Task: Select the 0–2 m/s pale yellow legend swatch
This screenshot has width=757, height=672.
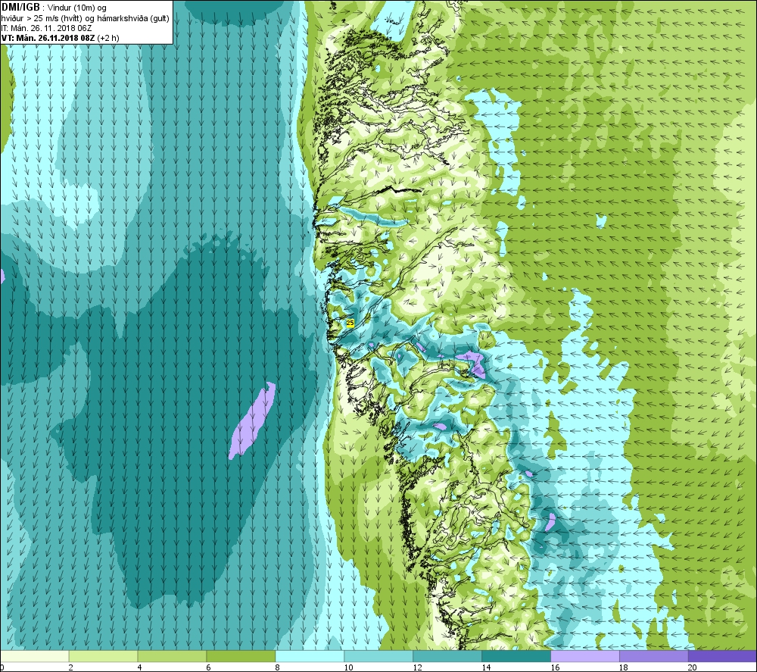Action: [x=34, y=656]
